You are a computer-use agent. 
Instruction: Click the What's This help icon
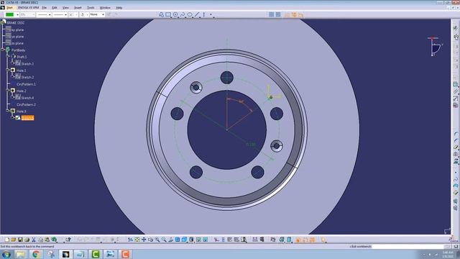tap(68, 240)
